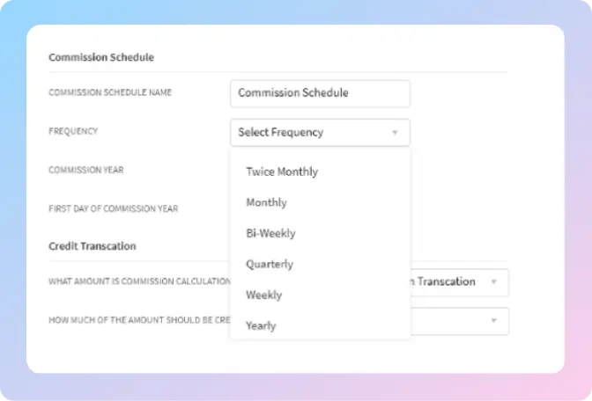Click the Credit Transcation section heading
Screen dimensions: 592x401
pos(92,246)
